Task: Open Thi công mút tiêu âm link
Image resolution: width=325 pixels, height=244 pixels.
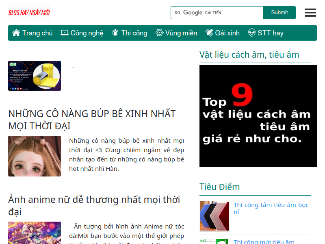Action: (264, 242)
